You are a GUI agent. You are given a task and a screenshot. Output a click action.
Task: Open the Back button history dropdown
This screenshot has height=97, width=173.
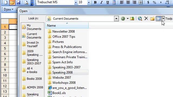[128, 19]
